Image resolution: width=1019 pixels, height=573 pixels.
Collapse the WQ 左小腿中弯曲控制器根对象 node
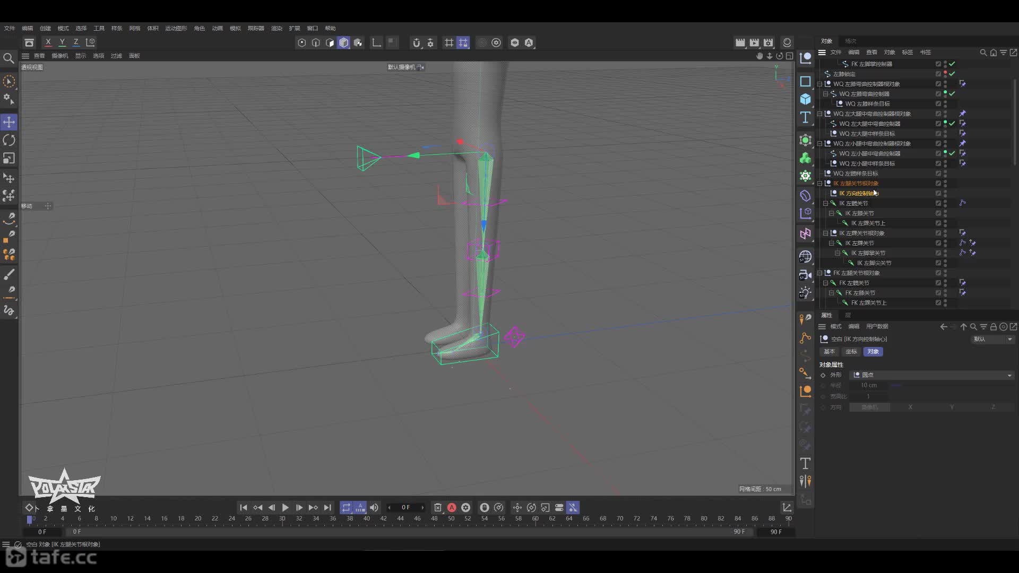click(820, 144)
